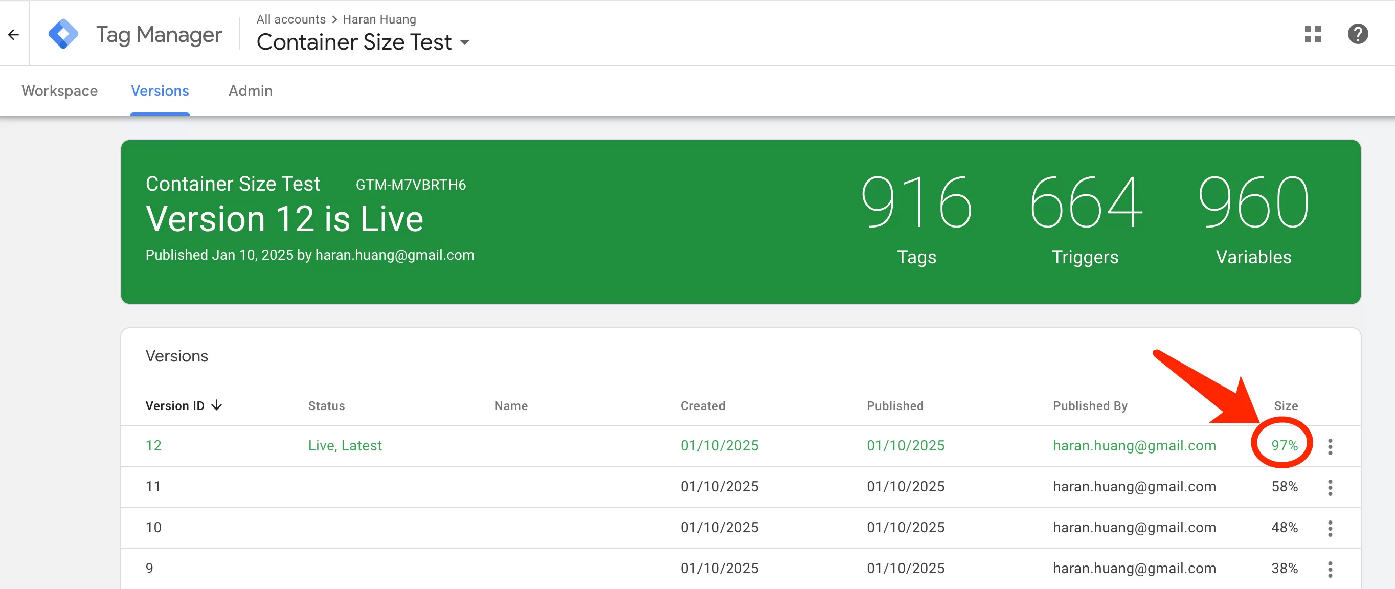Open three-dot menu for version 10
This screenshot has width=1395, height=589.
(x=1330, y=528)
